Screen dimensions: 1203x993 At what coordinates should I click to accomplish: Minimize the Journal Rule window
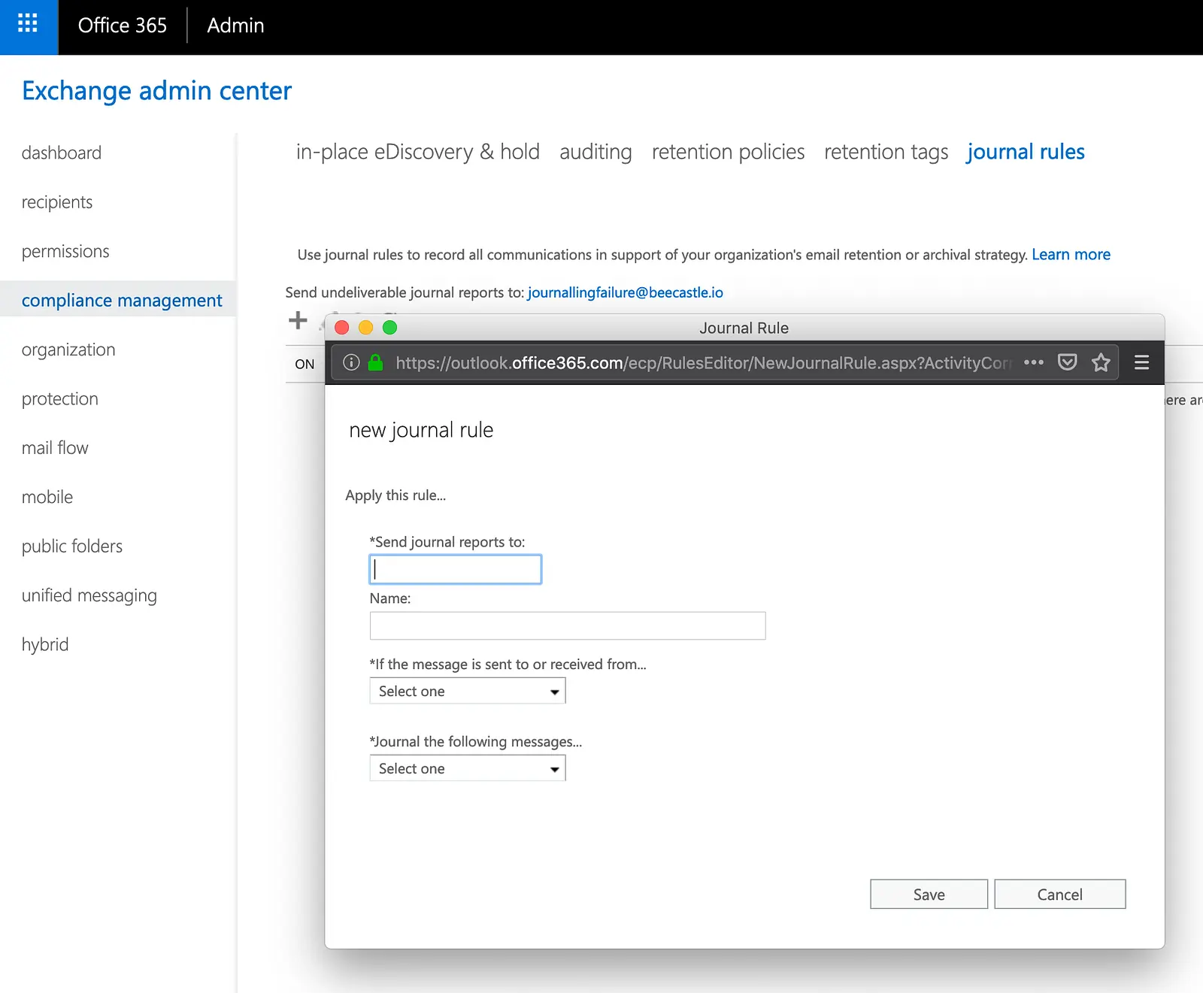click(x=366, y=328)
